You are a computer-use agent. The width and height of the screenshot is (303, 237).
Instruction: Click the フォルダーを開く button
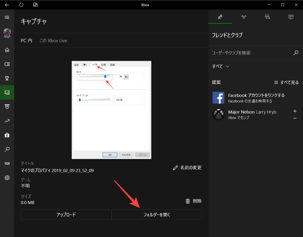click(157, 215)
